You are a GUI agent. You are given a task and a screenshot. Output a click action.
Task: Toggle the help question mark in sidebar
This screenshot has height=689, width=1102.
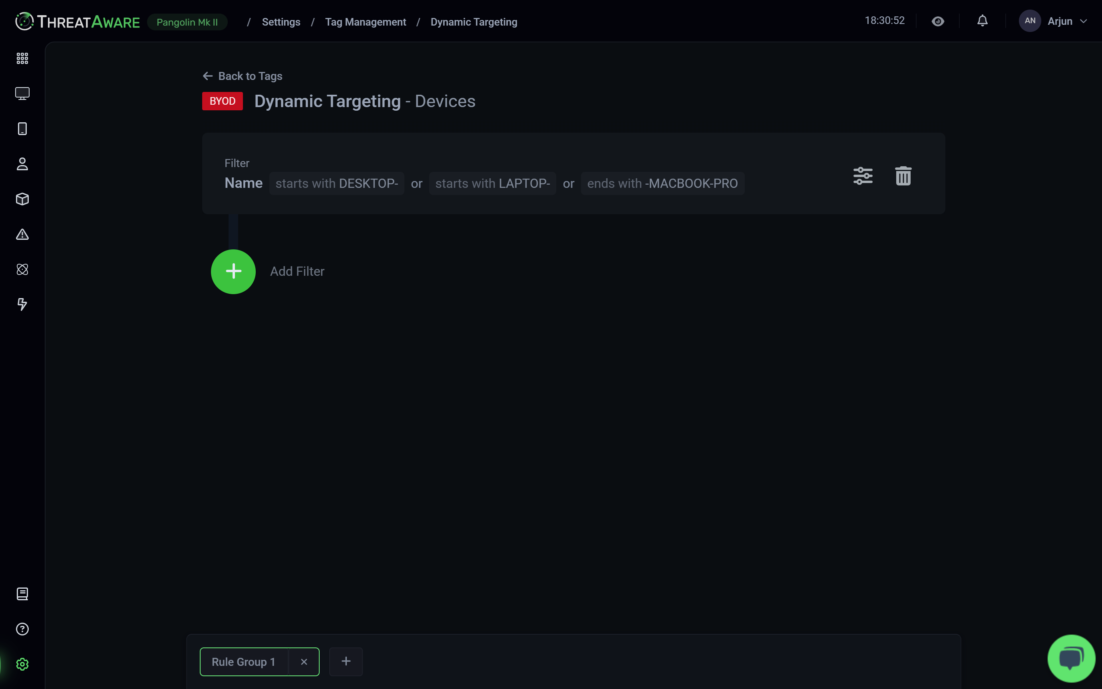pyautogui.click(x=22, y=629)
